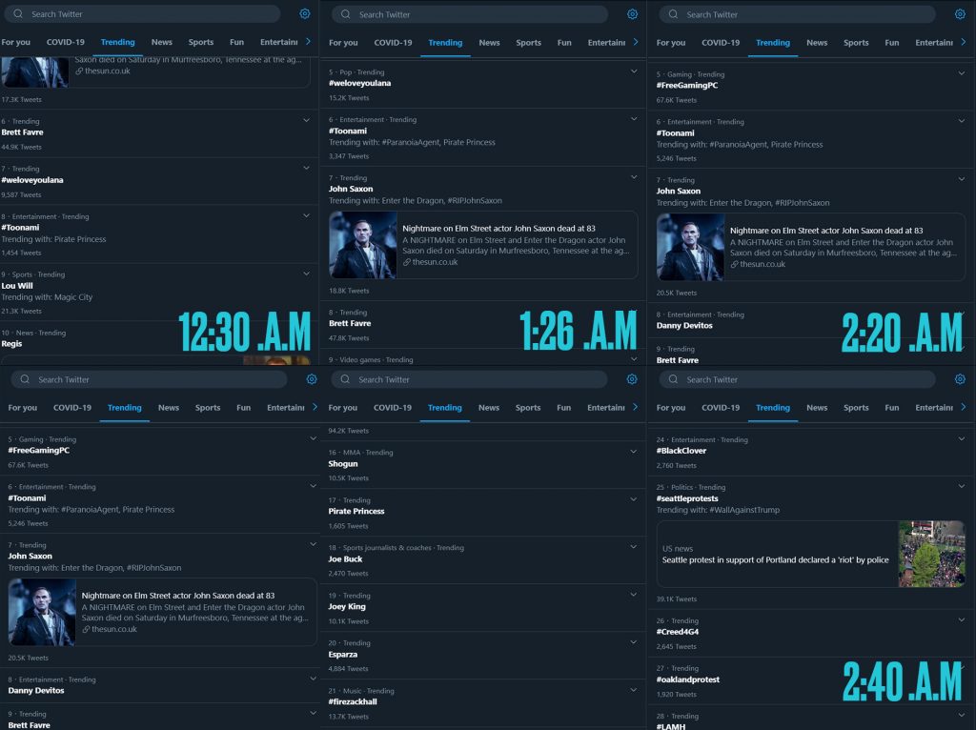The image size is (976, 730).
Task: Select Trending tab in 2:40 A.M panel
Action: pos(772,408)
